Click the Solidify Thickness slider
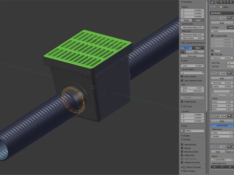This screenshot has width=234, height=175. tap(222, 83)
